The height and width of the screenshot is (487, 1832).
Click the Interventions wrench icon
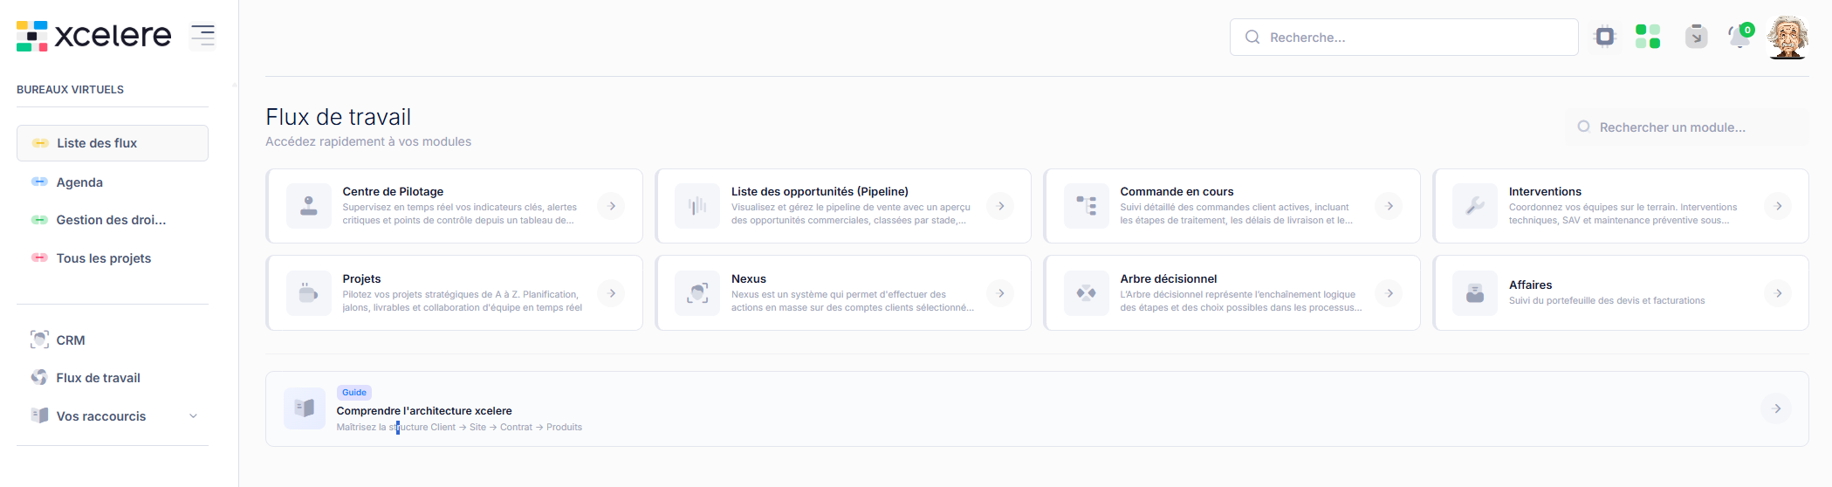pyautogui.click(x=1475, y=206)
